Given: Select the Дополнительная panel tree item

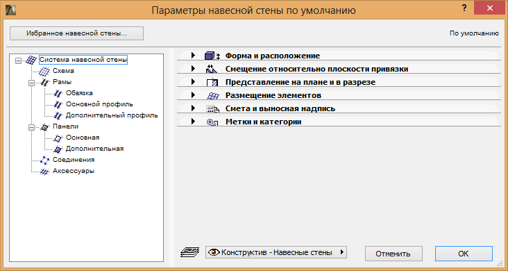Looking at the screenshot, I should pyautogui.click(x=94, y=149).
